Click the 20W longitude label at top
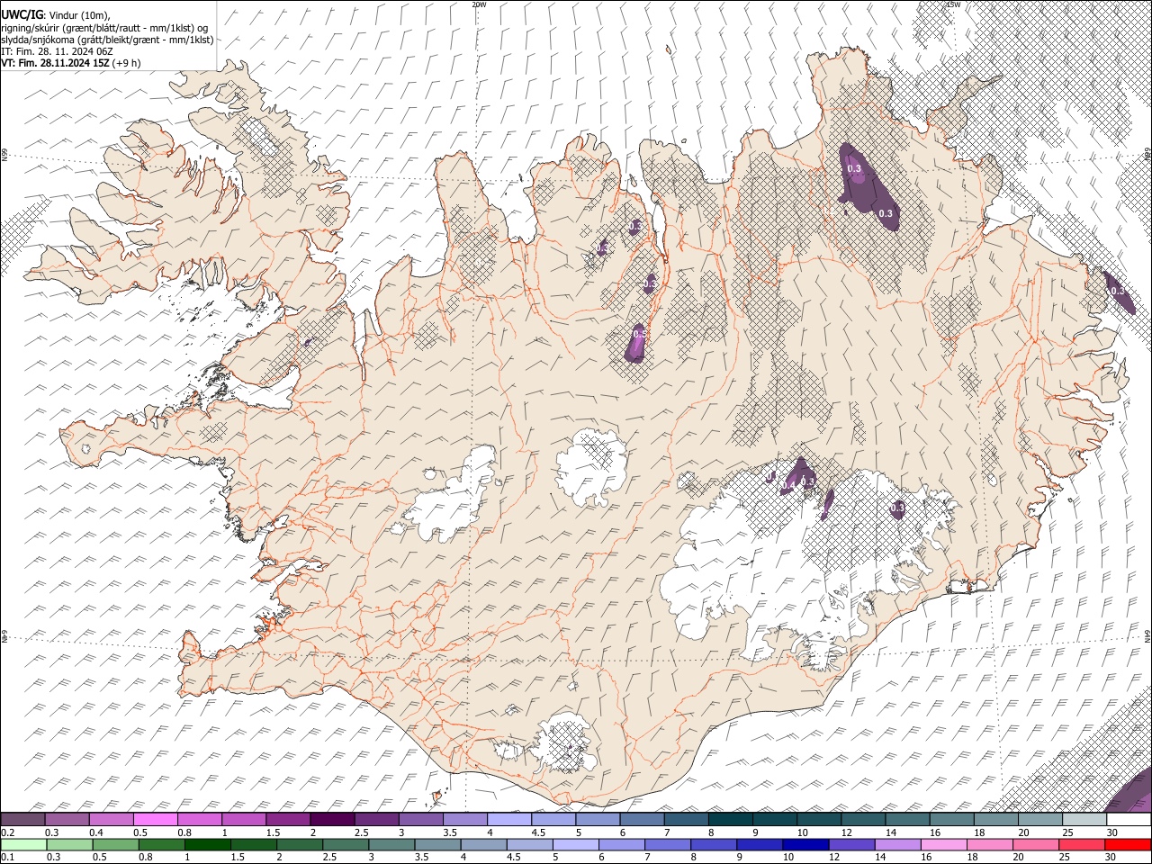The image size is (1152, 864). coord(479,4)
